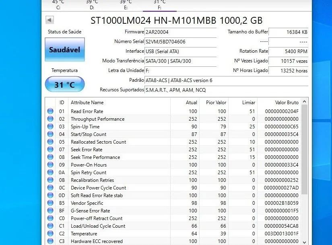Select the Reallocated Sectors Count attribute name
The image size is (332, 245).
(x=99, y=142)
